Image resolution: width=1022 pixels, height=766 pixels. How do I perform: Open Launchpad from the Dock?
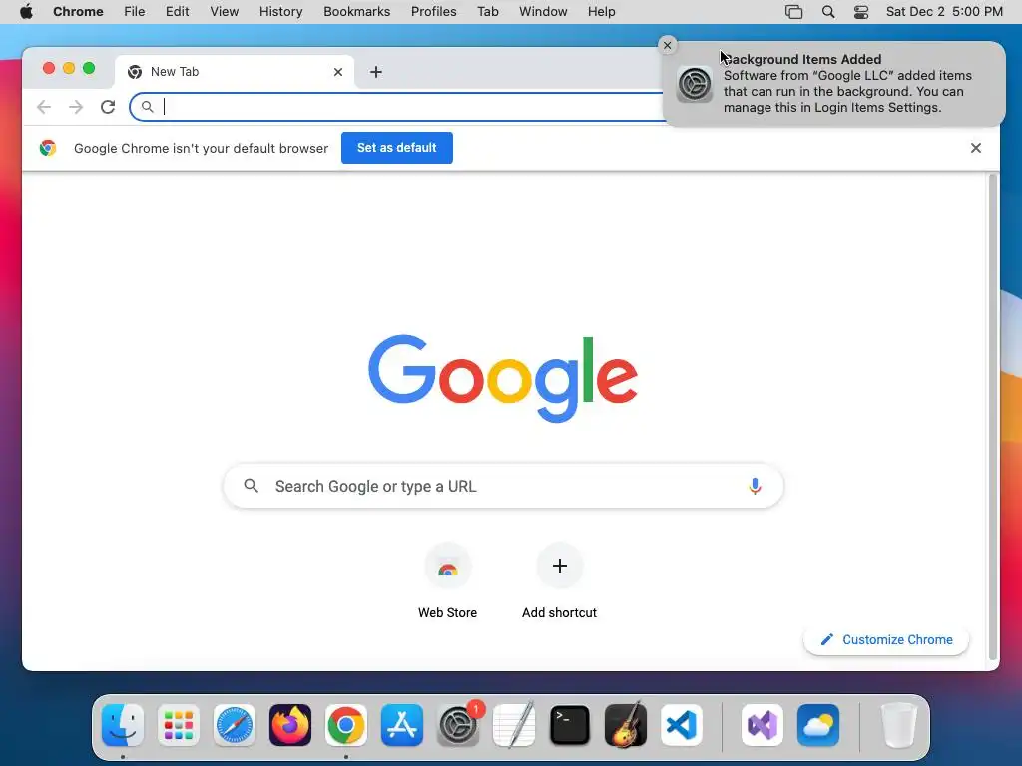click(x=179, y=725)
